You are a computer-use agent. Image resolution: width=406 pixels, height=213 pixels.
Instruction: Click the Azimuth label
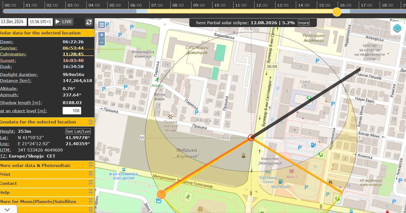click(x=9, y=95)
